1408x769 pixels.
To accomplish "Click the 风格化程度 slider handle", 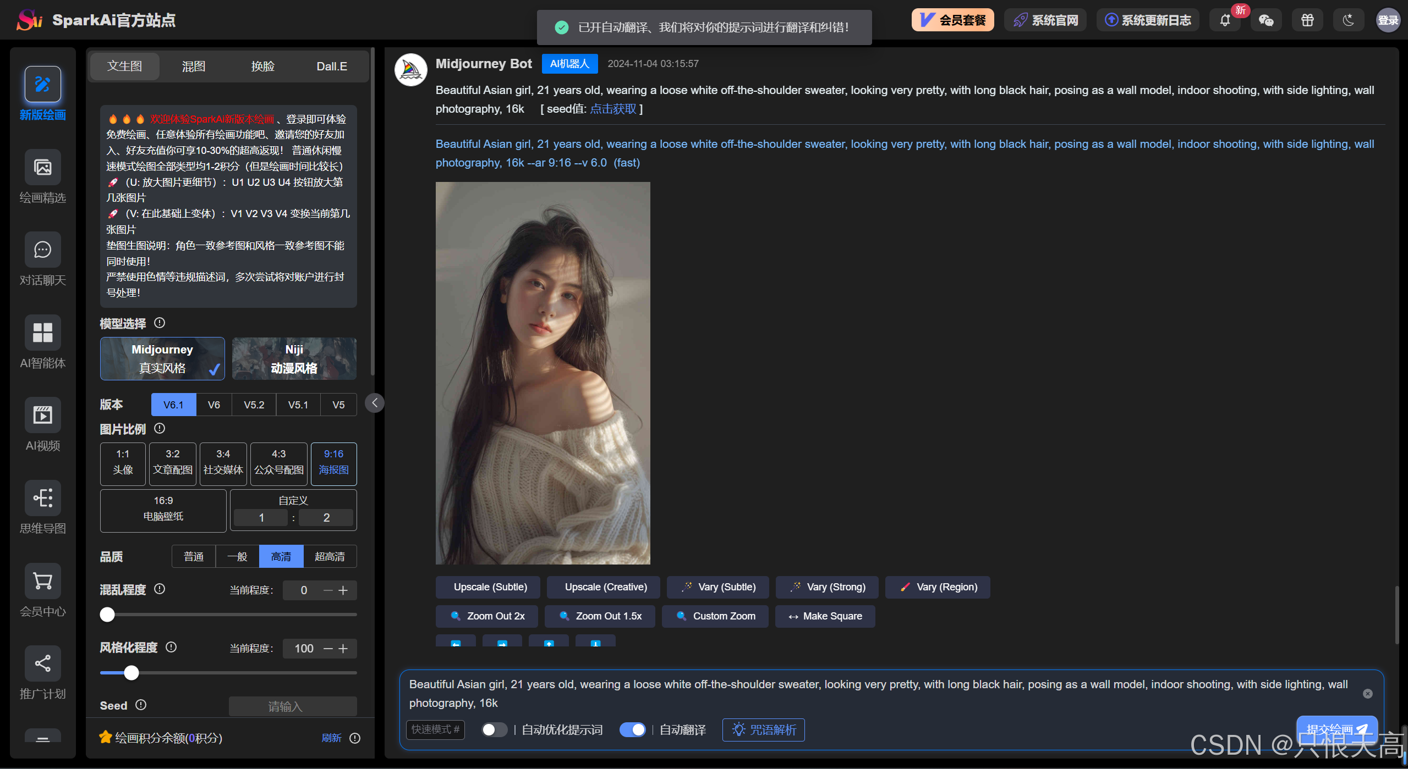I will pyautogui.click(x=131, y=673).
